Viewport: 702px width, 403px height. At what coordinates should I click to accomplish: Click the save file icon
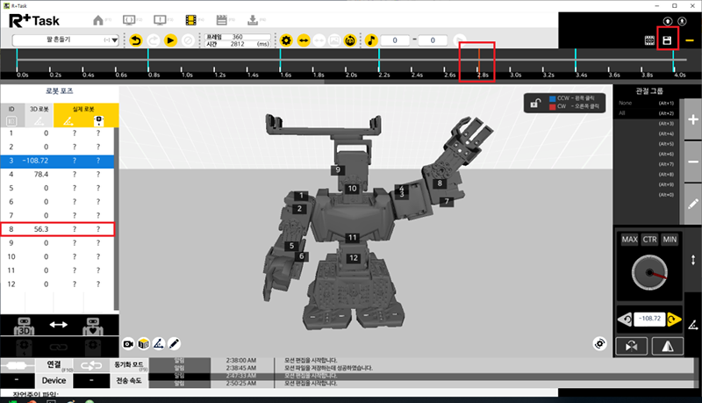[x=668, y=40]
